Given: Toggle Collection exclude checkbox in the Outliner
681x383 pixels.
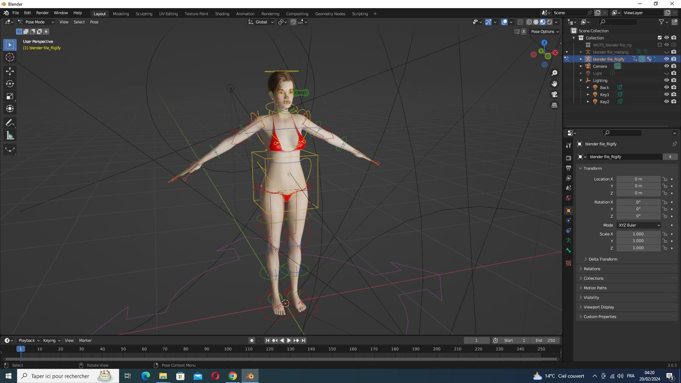Looking at the screenshot, I should tap(660, 38).
